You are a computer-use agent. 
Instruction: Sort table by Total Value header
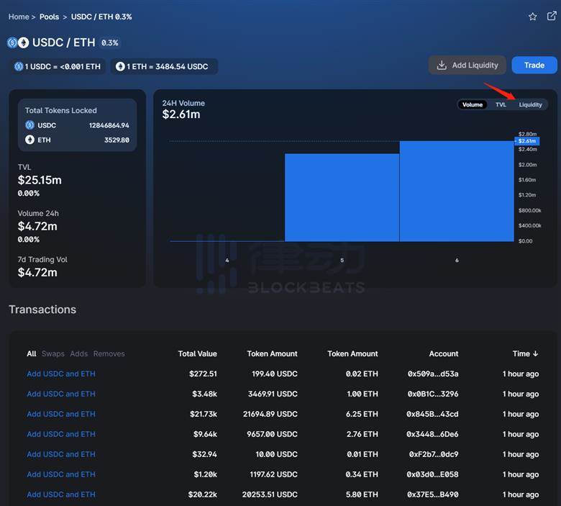[198, 354]
